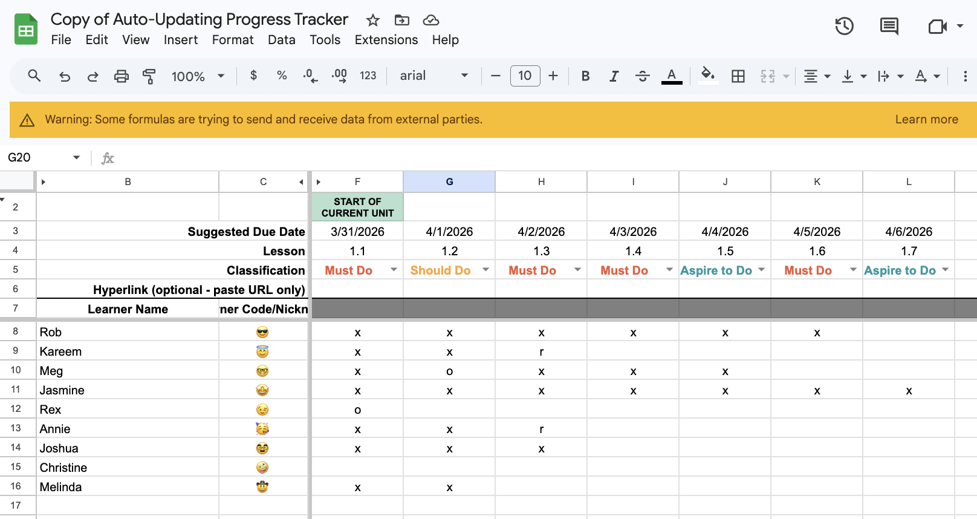Open the text color picker
This screenshot has height=519, width=977.
672,76
